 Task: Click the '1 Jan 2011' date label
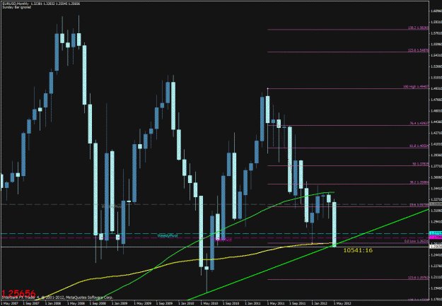[x=253, y=303]
